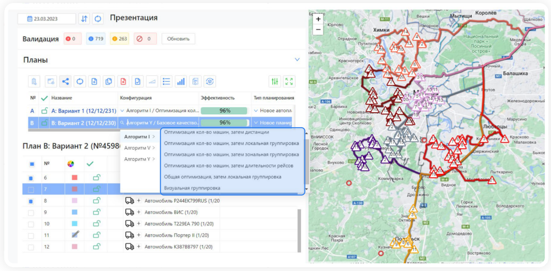Image resolution: width=551 pixels, height=271 pixels.
Task: Toggle the lock for route 9
Action: tap(97, 212)
